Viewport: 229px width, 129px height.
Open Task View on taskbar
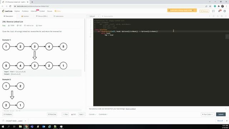coord(14,126)
